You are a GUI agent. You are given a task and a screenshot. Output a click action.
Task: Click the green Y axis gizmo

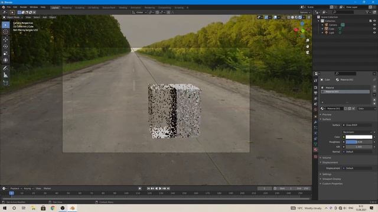[303, 31]
